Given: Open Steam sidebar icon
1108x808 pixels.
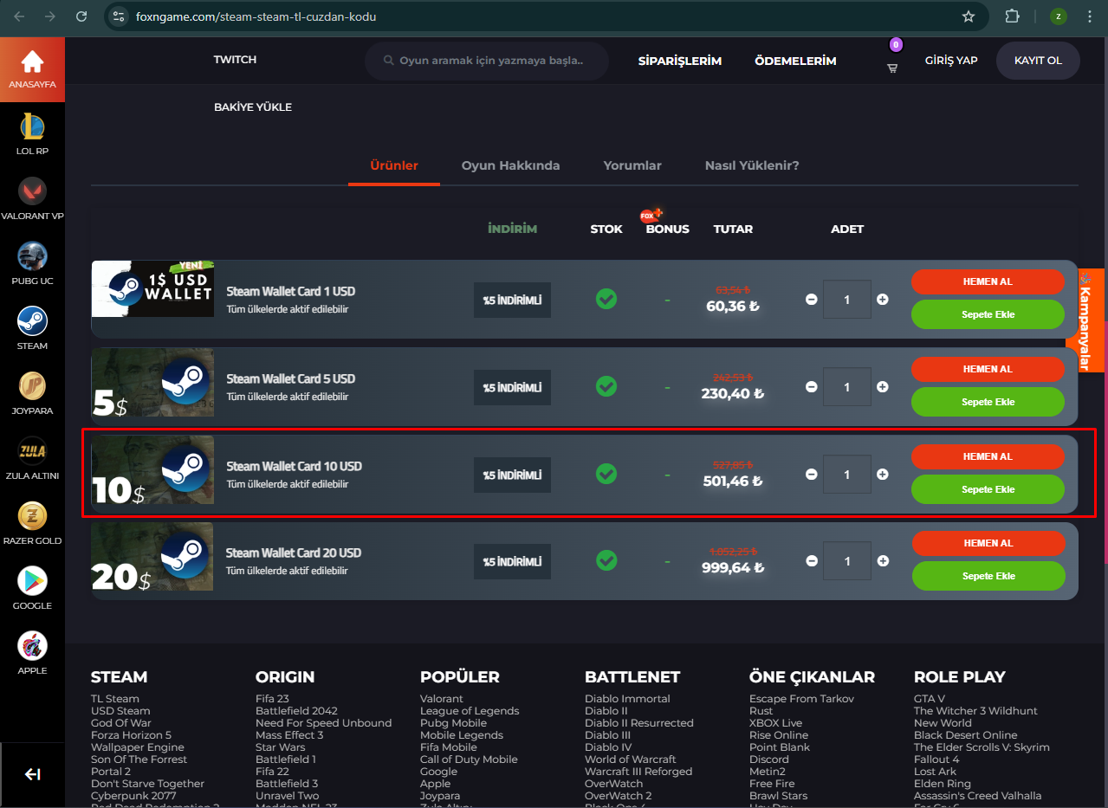Looking at the screenshot, I should pyautogui.click(x=32, y=322).
